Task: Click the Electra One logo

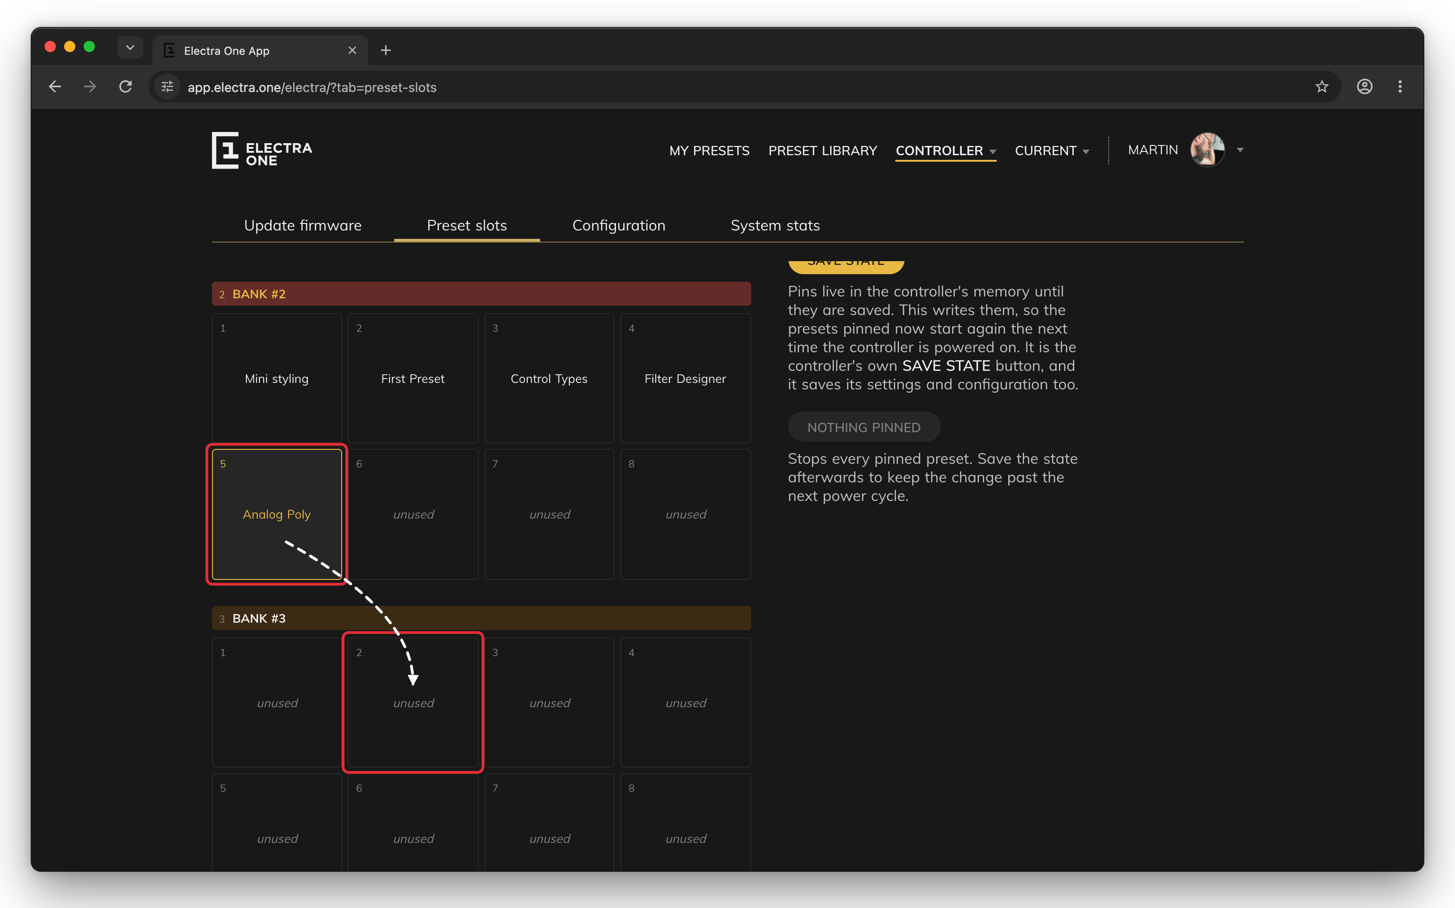Action: point(262,150)
